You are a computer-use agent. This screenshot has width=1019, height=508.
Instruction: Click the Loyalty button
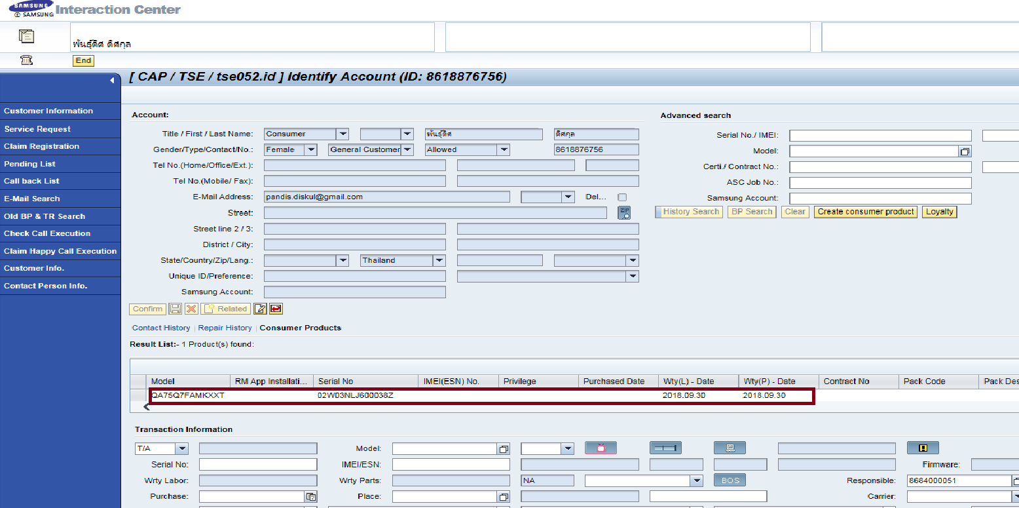pyautogui.click(x=940, y=212)
